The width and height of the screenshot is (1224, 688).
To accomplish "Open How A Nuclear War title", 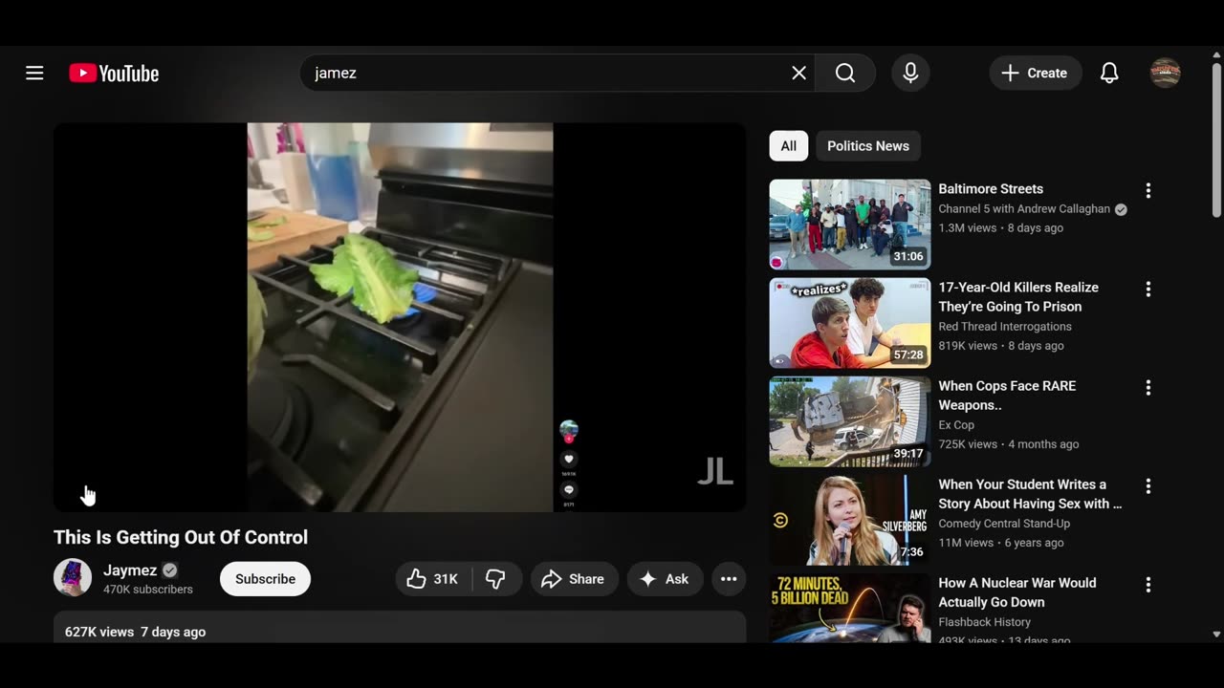I will 1017,592.
